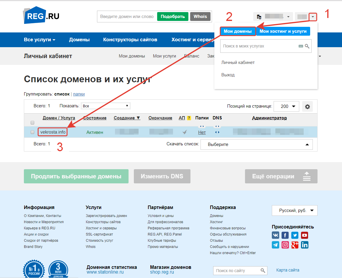The width and height of the screenshot is (342, 278).
Task: Click the table settings gear icon
Action: tap(307, 107)
